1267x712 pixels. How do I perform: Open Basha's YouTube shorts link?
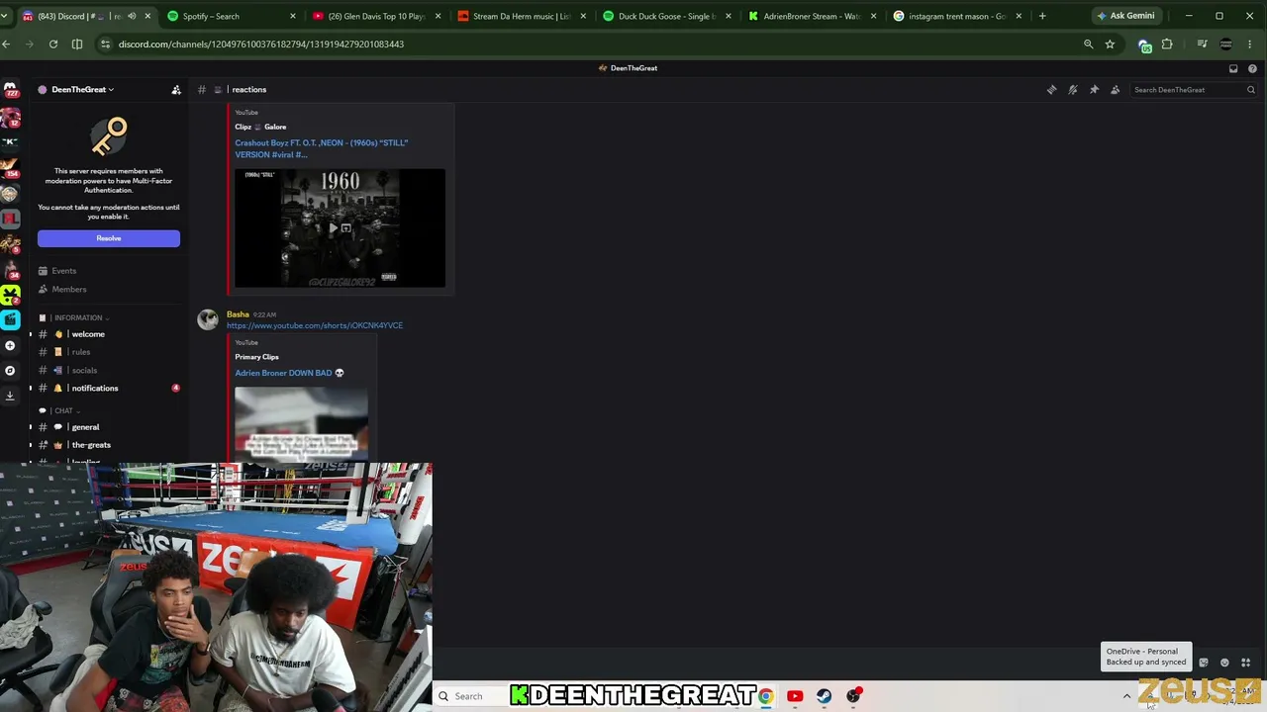click(x=315, y=325)
